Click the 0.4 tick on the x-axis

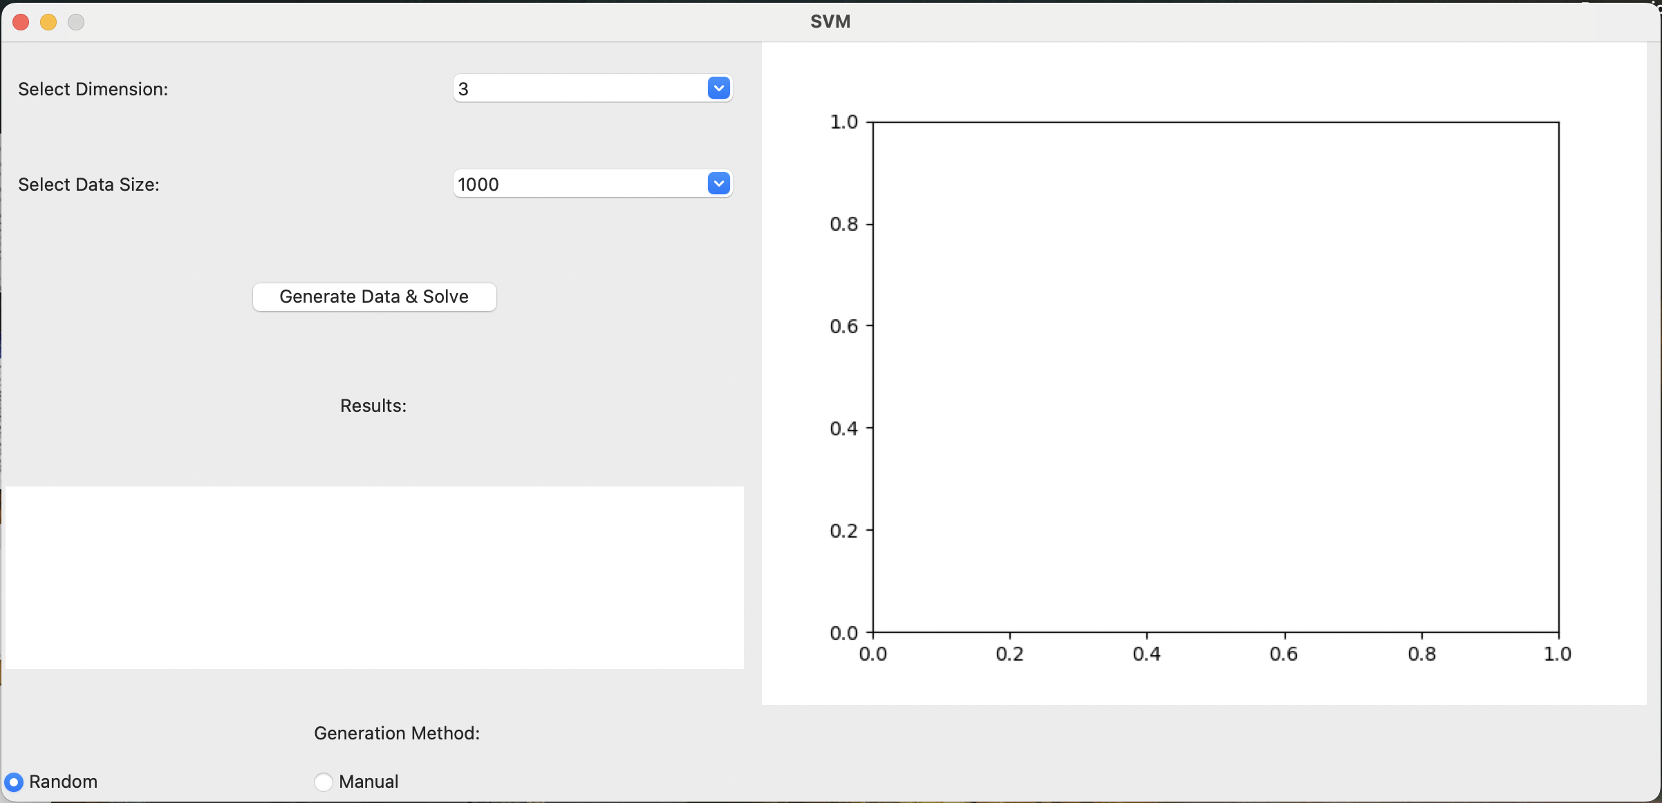tap(1146, 654)
